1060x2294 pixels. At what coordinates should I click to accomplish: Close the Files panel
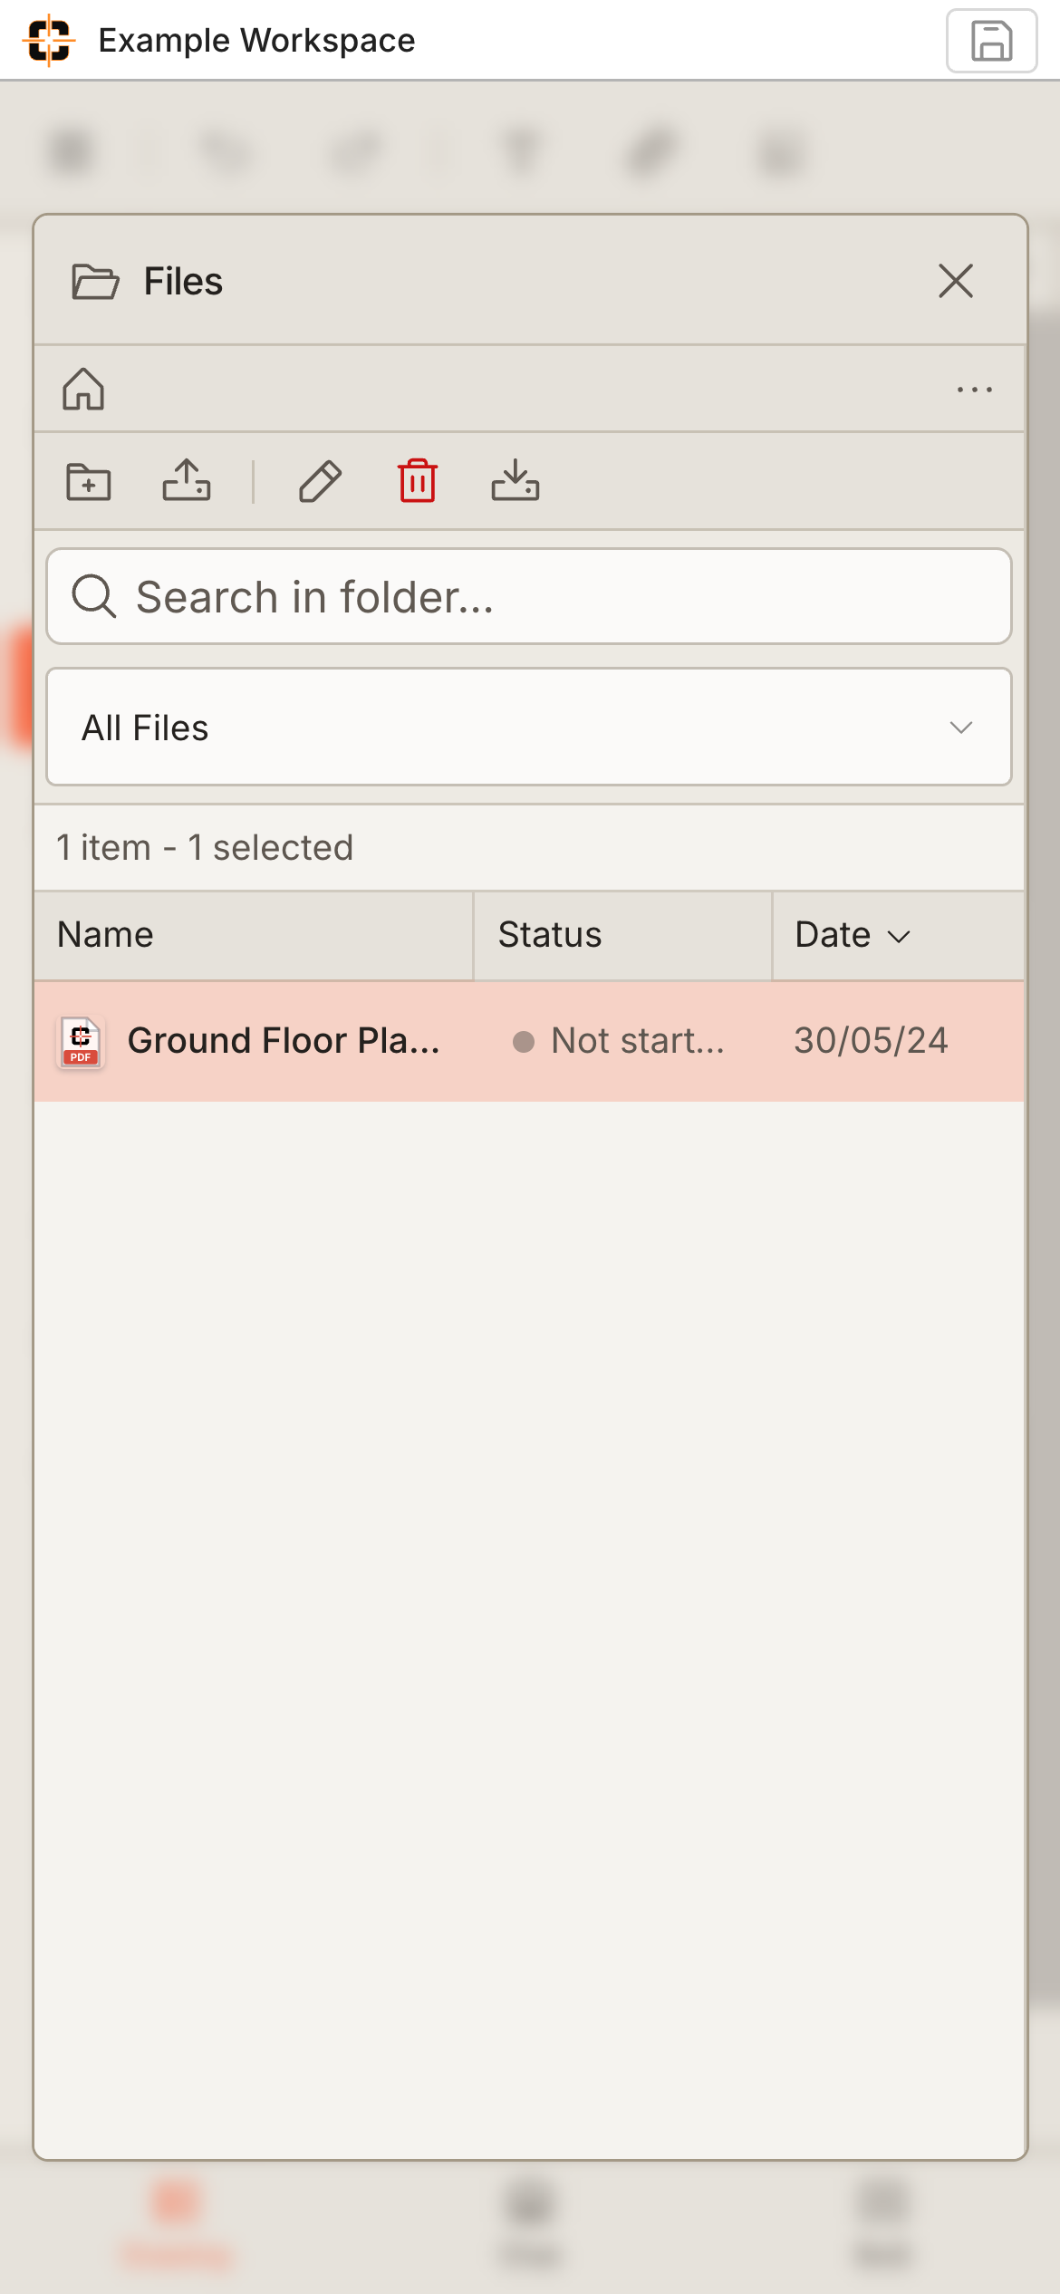[956, 281]
